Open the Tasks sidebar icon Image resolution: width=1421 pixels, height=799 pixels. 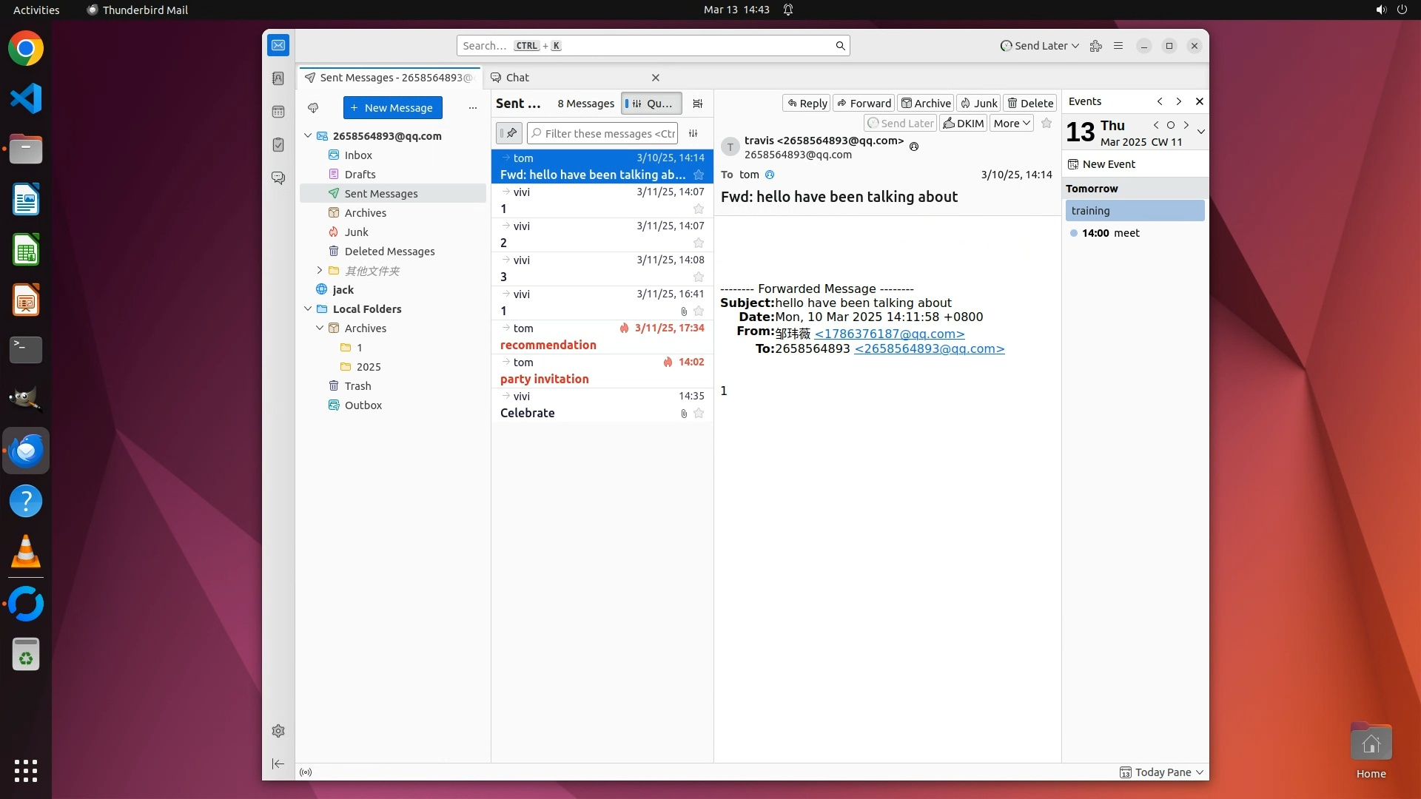tap(278, 145)
